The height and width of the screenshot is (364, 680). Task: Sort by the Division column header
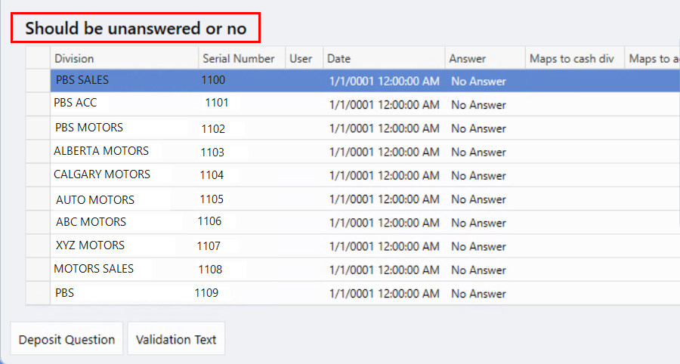coord(124,58)
